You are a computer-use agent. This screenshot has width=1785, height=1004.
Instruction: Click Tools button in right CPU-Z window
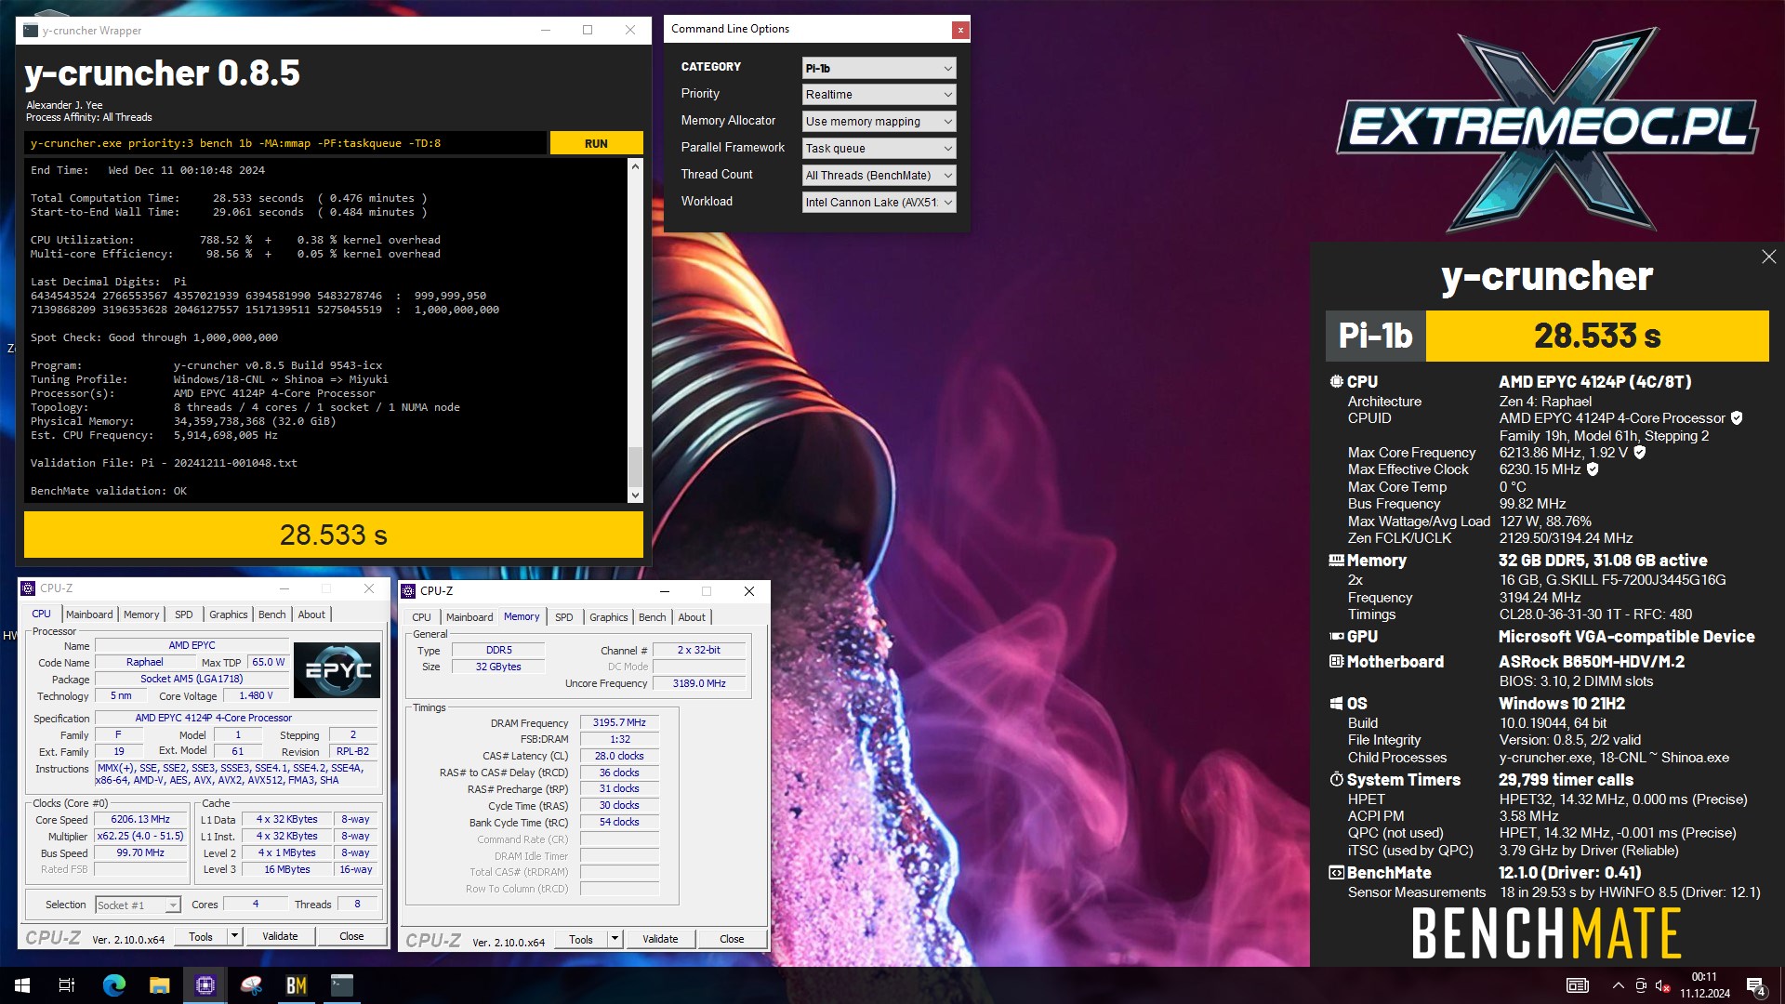tap(581, 939)
